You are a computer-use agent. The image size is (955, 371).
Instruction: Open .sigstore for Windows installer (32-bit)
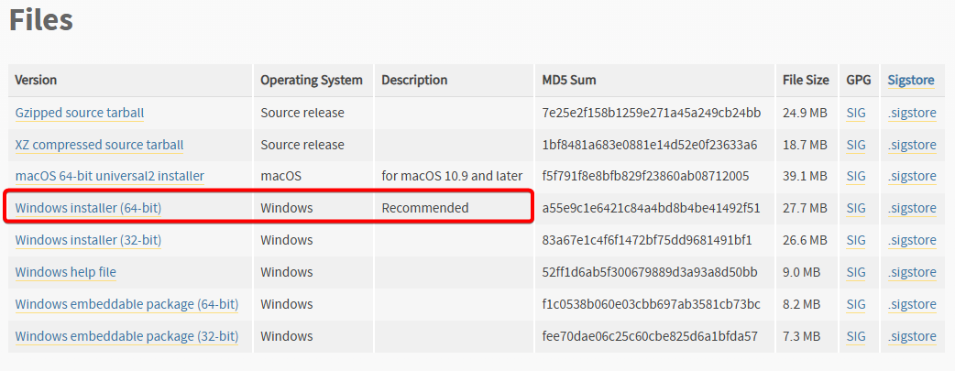pos(912,240)
